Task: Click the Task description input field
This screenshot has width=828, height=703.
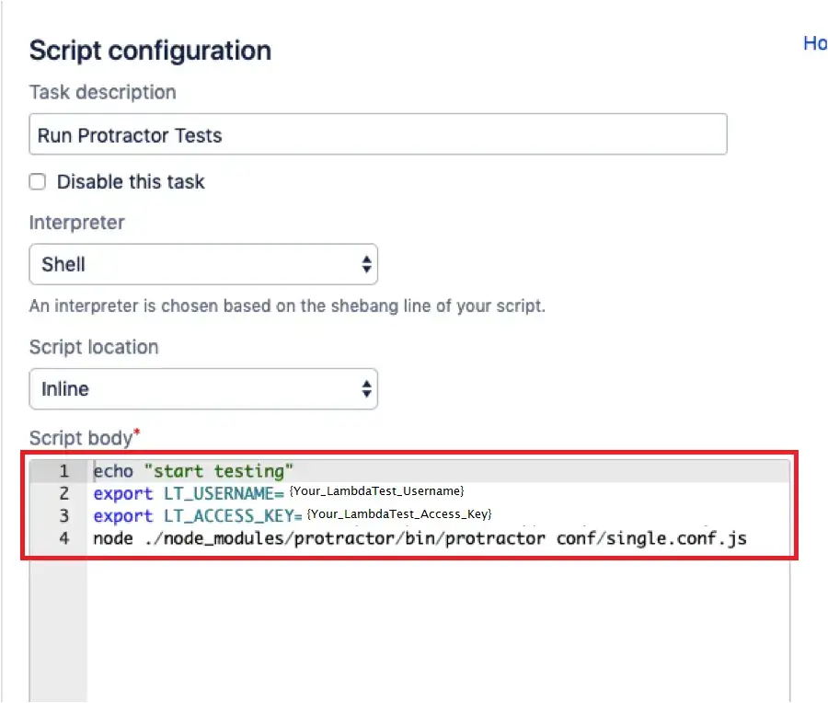Action: pyautogui.click(x=377, y=135)
